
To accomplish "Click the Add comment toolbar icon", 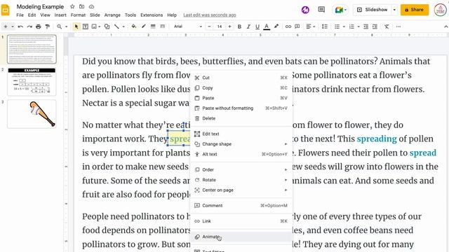I will 297,27.
